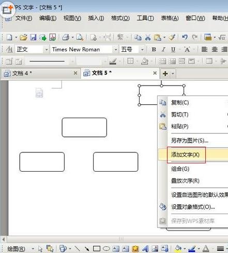228x253 pixels.
Task: Insert WordArt from the drawing toolbar
Action: [x=145, y=249]
